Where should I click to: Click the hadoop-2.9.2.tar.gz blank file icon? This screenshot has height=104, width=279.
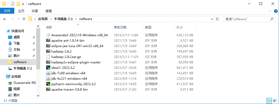click(48, 57)
